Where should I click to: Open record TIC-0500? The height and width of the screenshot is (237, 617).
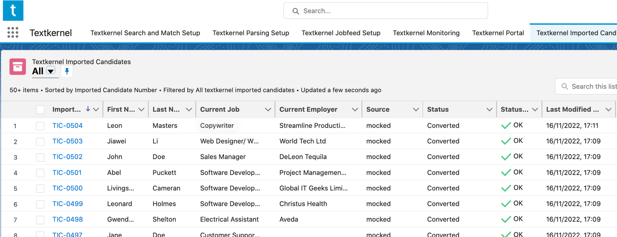coord(68,188)
